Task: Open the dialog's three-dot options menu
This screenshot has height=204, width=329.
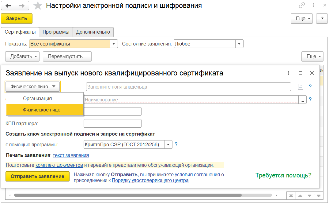Action: click(289, 73)
